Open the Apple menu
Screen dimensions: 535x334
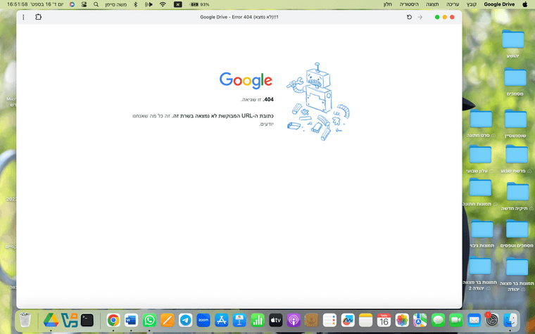tap(524, 4)
